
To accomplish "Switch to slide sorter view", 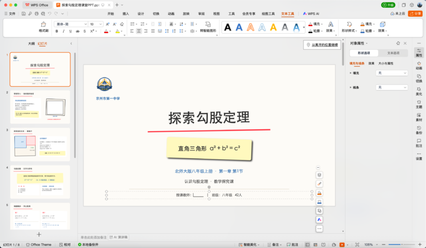I will (x=315, y=244).
